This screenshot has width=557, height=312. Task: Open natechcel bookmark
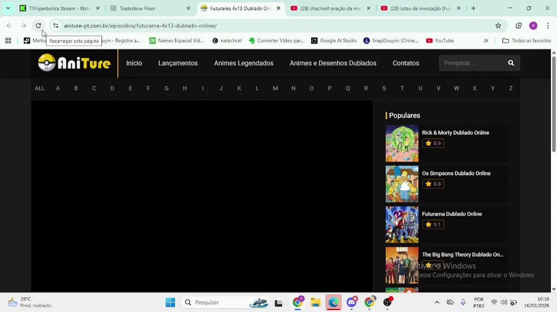pyautogui.click(x=227, y=41)
